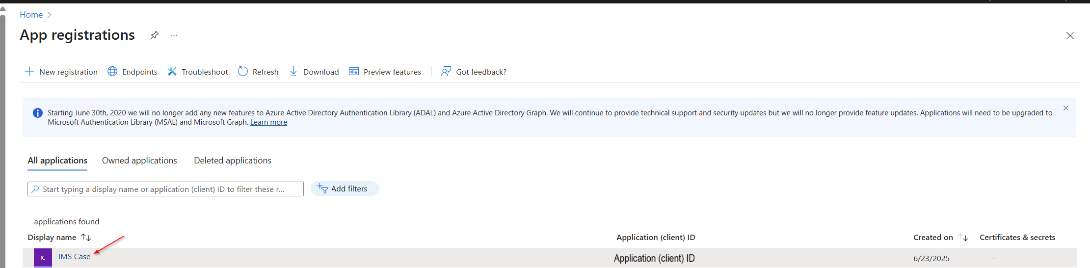The image size is (1090, 268).
Task: Close the App registrations blade
Action: (1070, 35)
